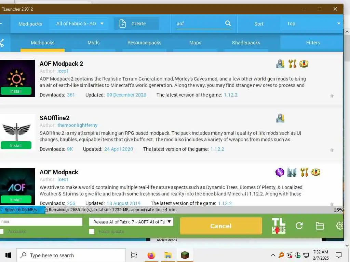Click the 7:32 AM taskbar clock
The image size is (350, 262).
click(321, 252)
